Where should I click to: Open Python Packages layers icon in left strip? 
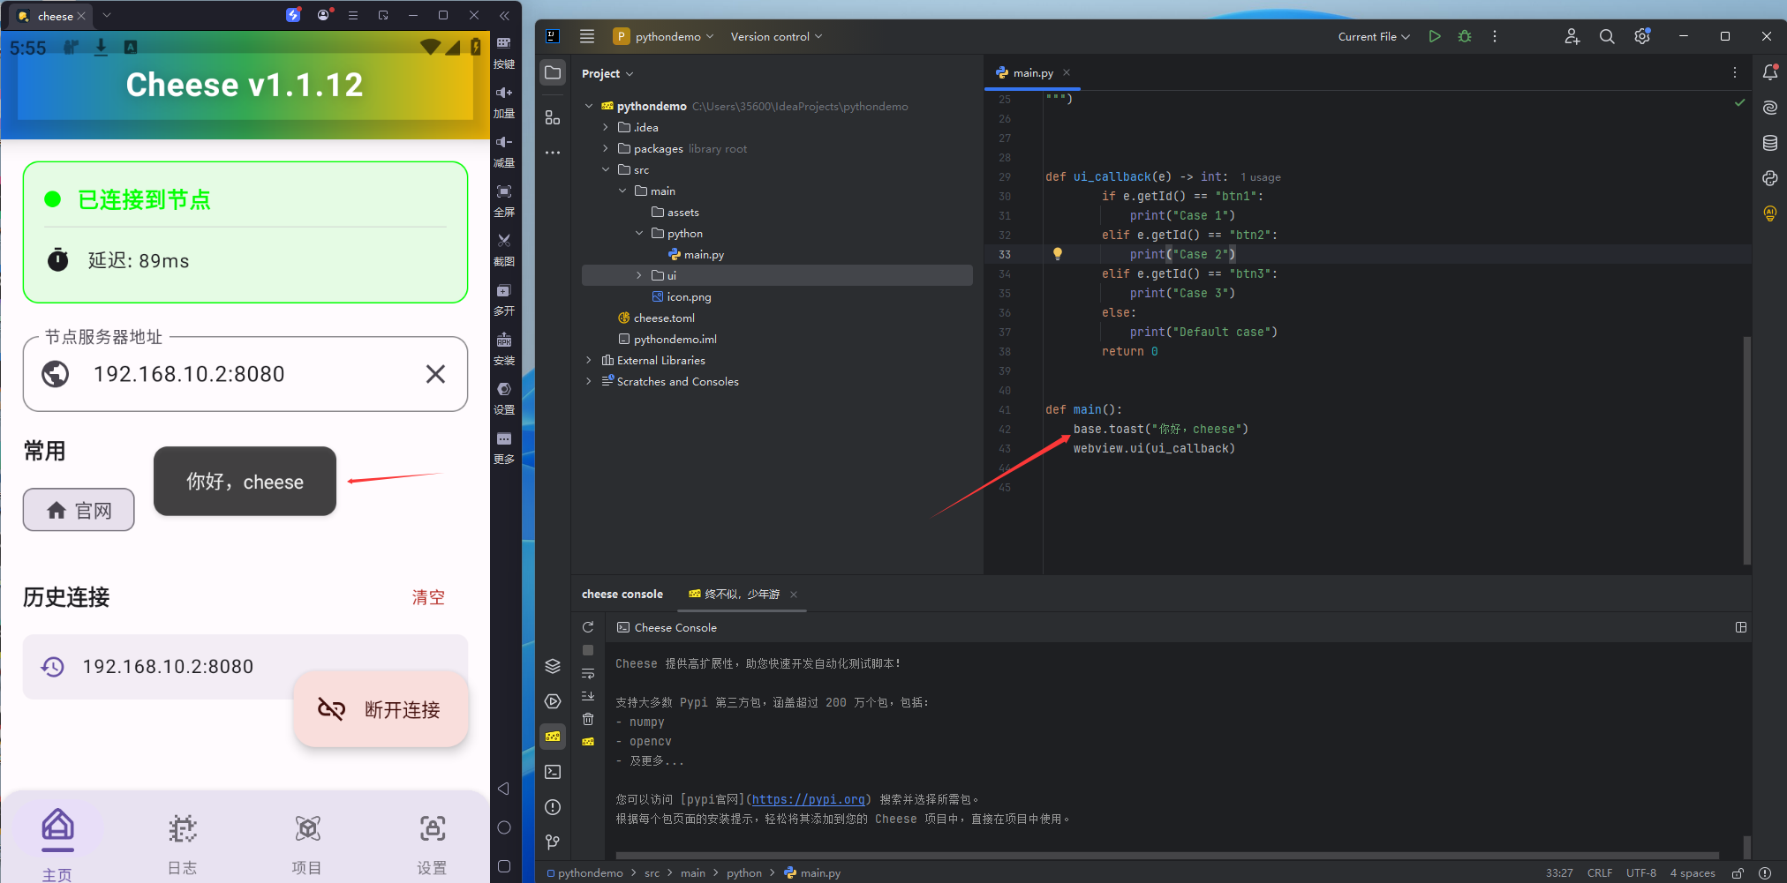coord(553,666)
